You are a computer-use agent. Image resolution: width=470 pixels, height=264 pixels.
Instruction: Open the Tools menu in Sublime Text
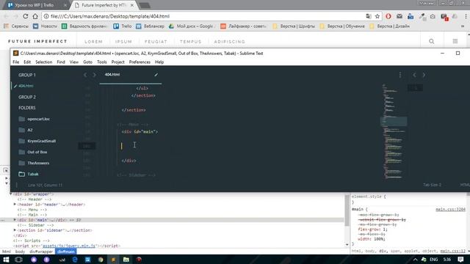coord(102,62)
